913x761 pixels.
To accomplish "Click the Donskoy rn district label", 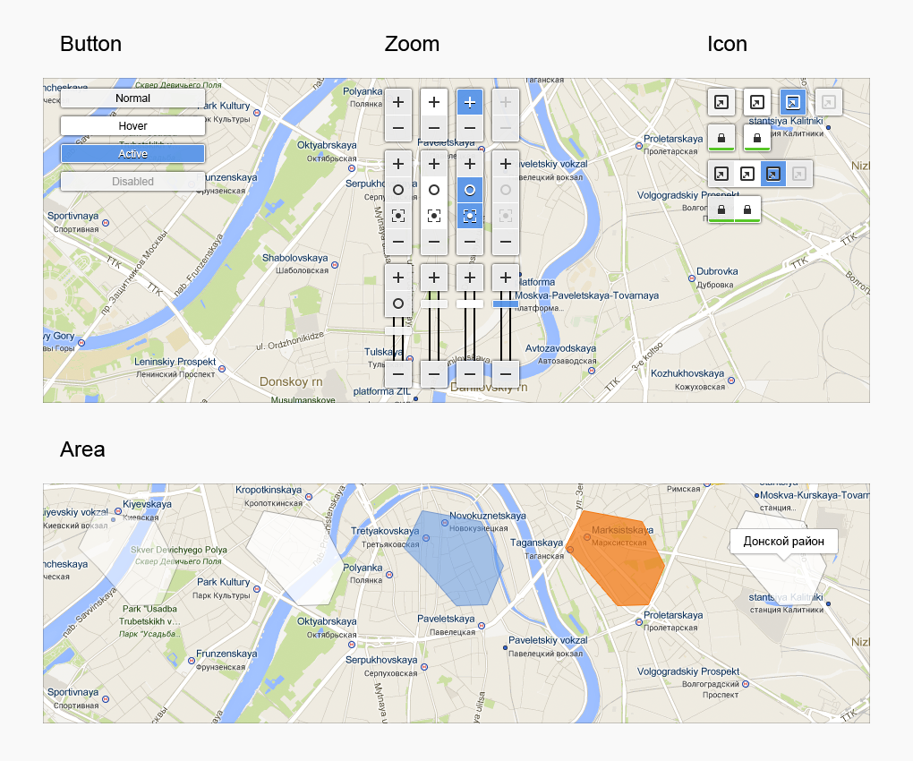I will pos(291,382).
